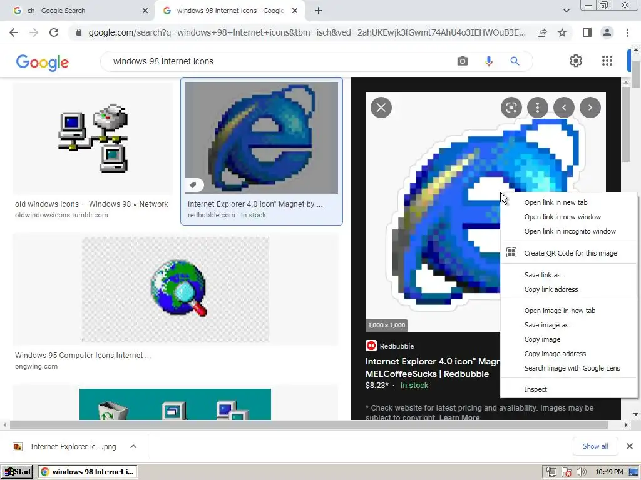Expand options for the downloaded png file
This screenshot has height=480, width=641.
coord(133,446)
